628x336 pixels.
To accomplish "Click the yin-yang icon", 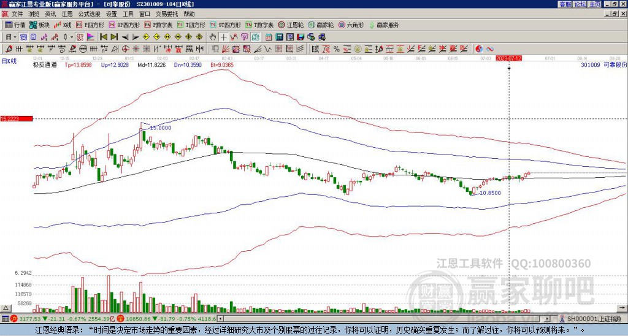I will (x=479, y=49).
